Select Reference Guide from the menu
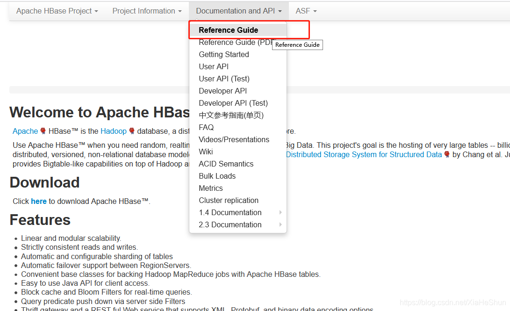Image resolution: width=510 pixels, height=311 pixels. tap(238, 30)
